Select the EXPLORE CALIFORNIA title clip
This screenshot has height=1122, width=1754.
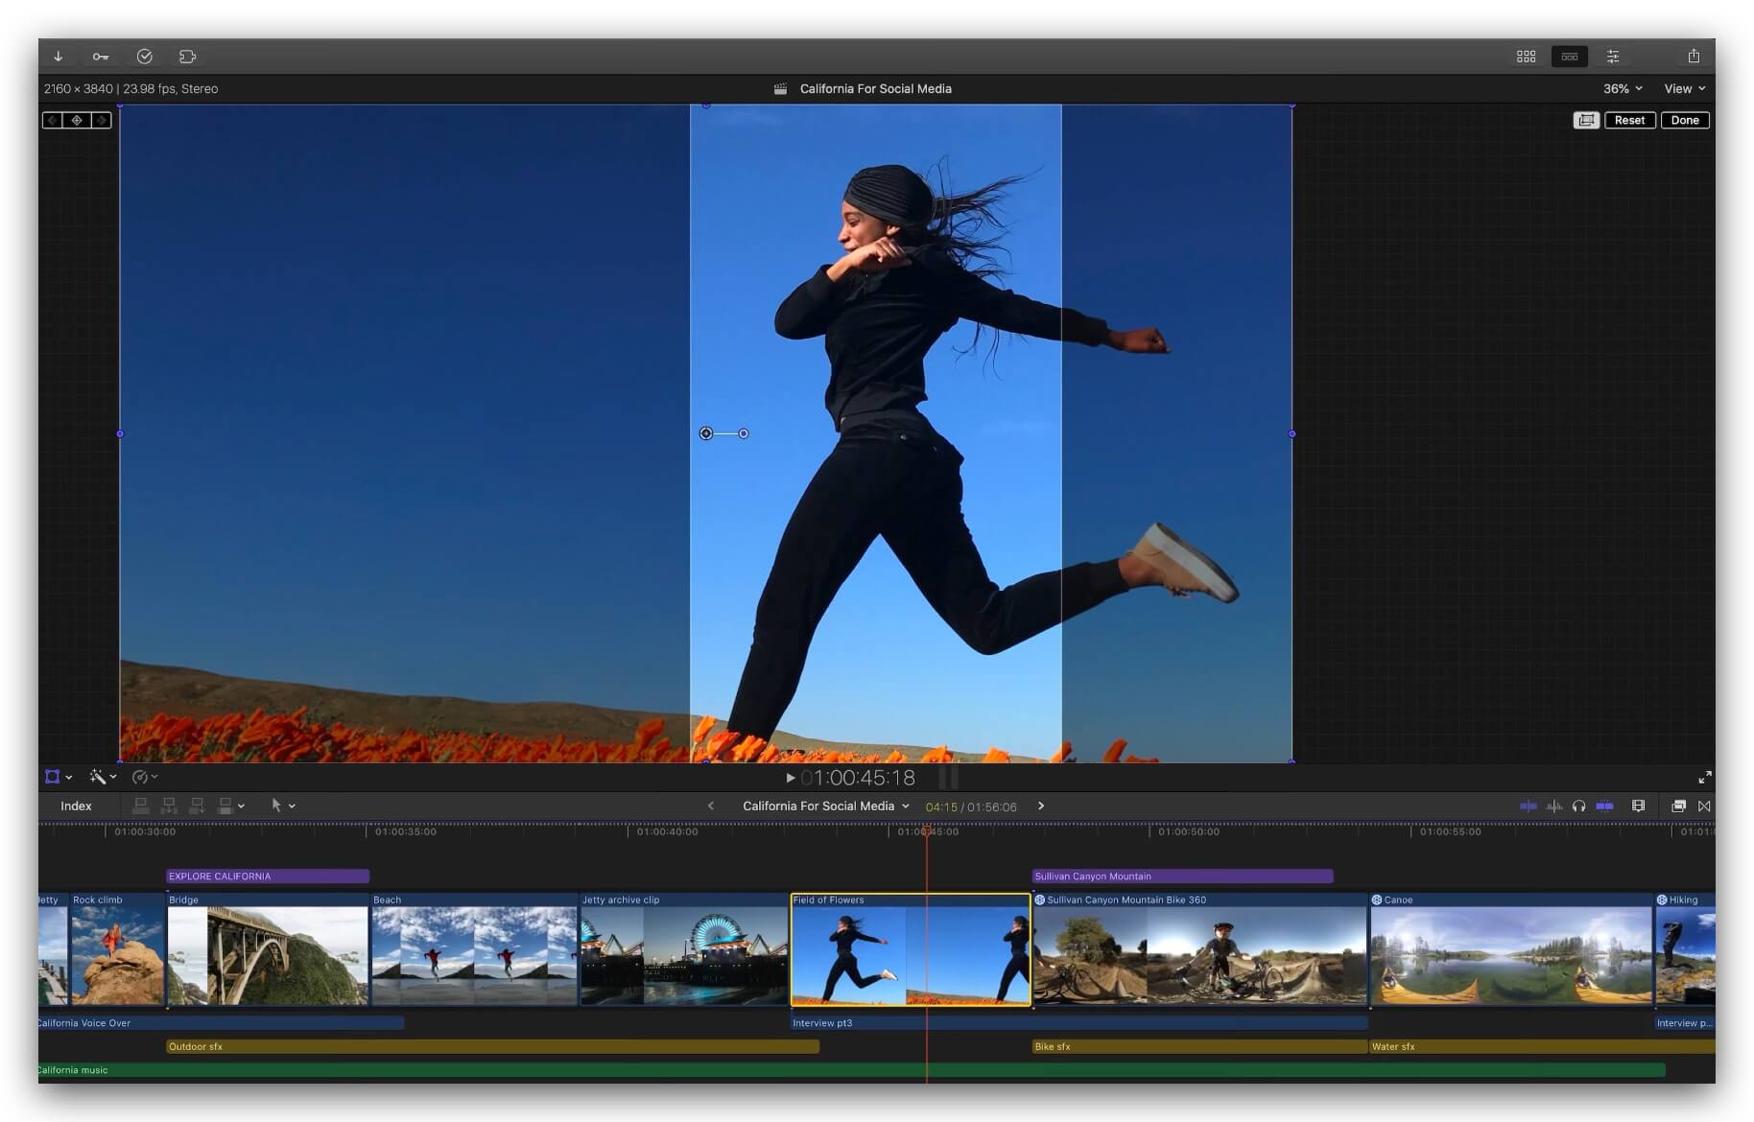[x=268, y=876]
